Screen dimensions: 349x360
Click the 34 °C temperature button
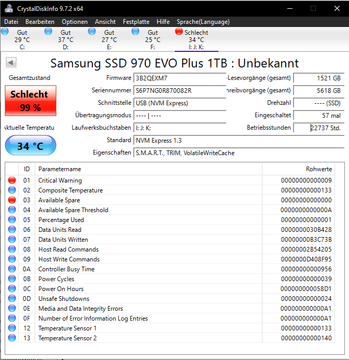click(31, 145)
